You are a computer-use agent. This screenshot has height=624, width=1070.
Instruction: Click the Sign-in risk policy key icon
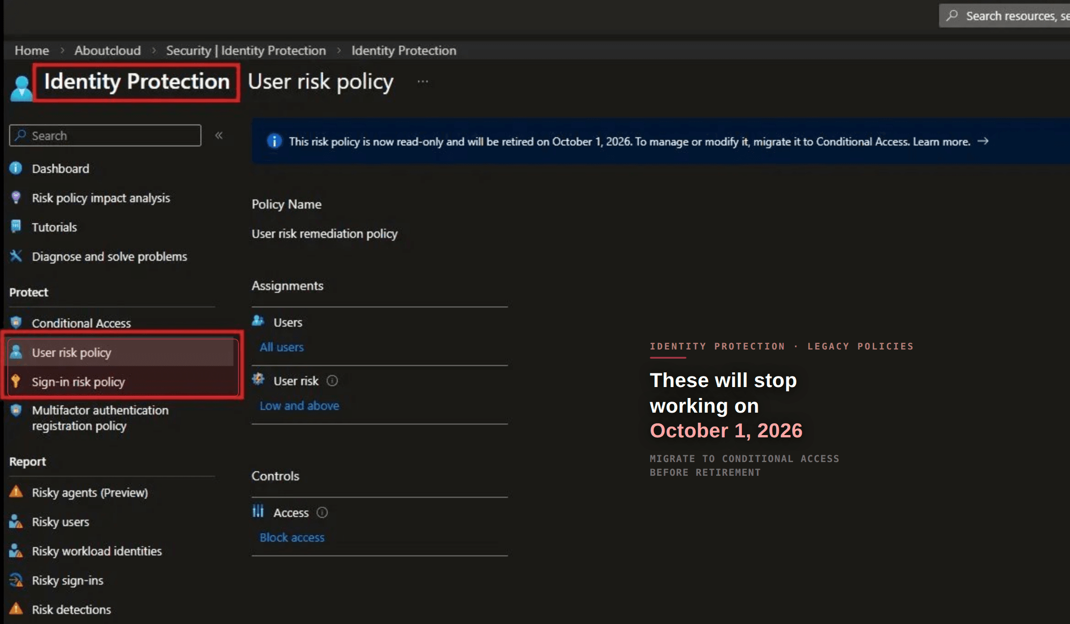(16, 381)
